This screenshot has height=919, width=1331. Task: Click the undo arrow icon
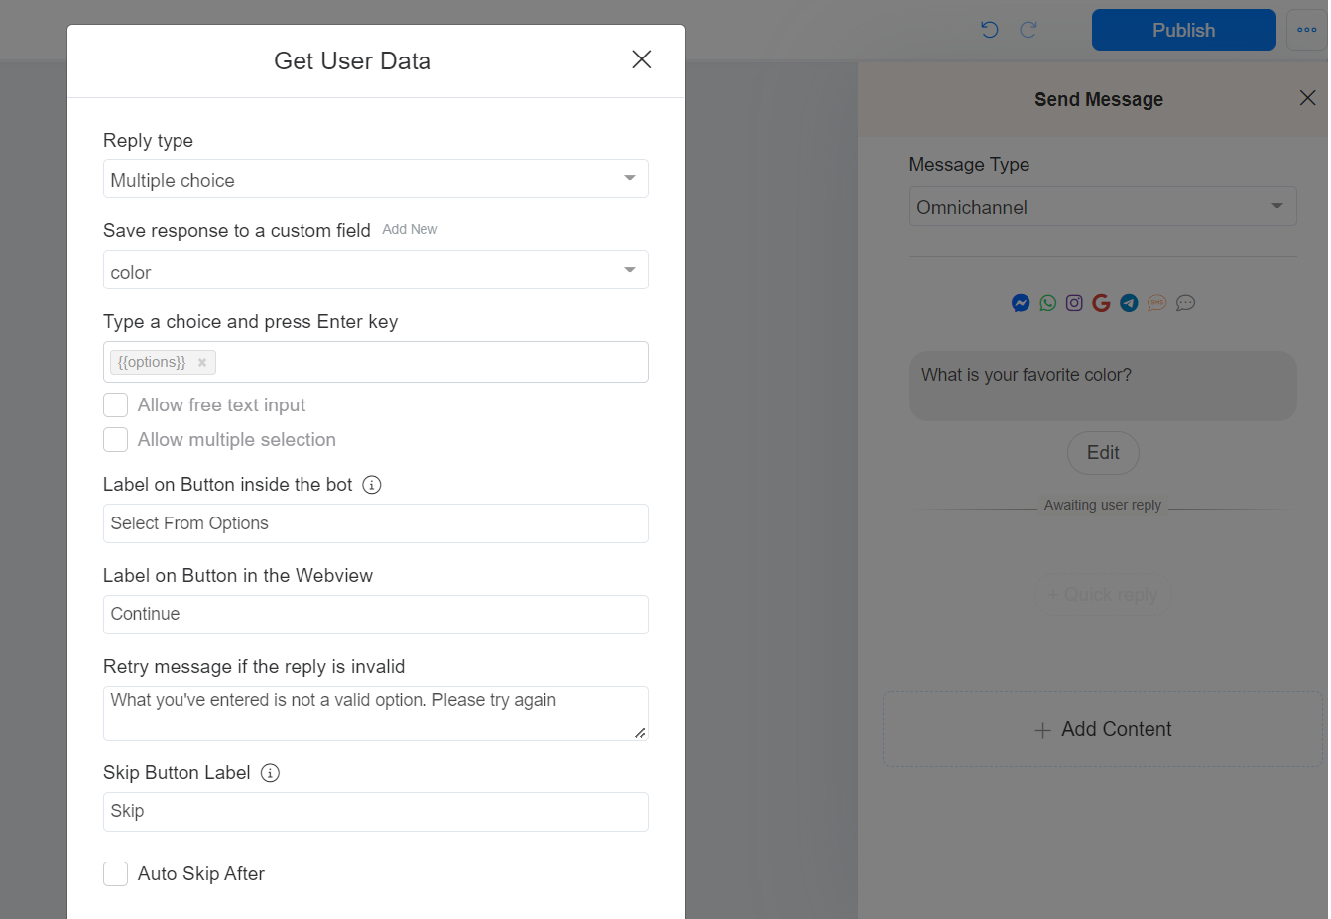989,30
